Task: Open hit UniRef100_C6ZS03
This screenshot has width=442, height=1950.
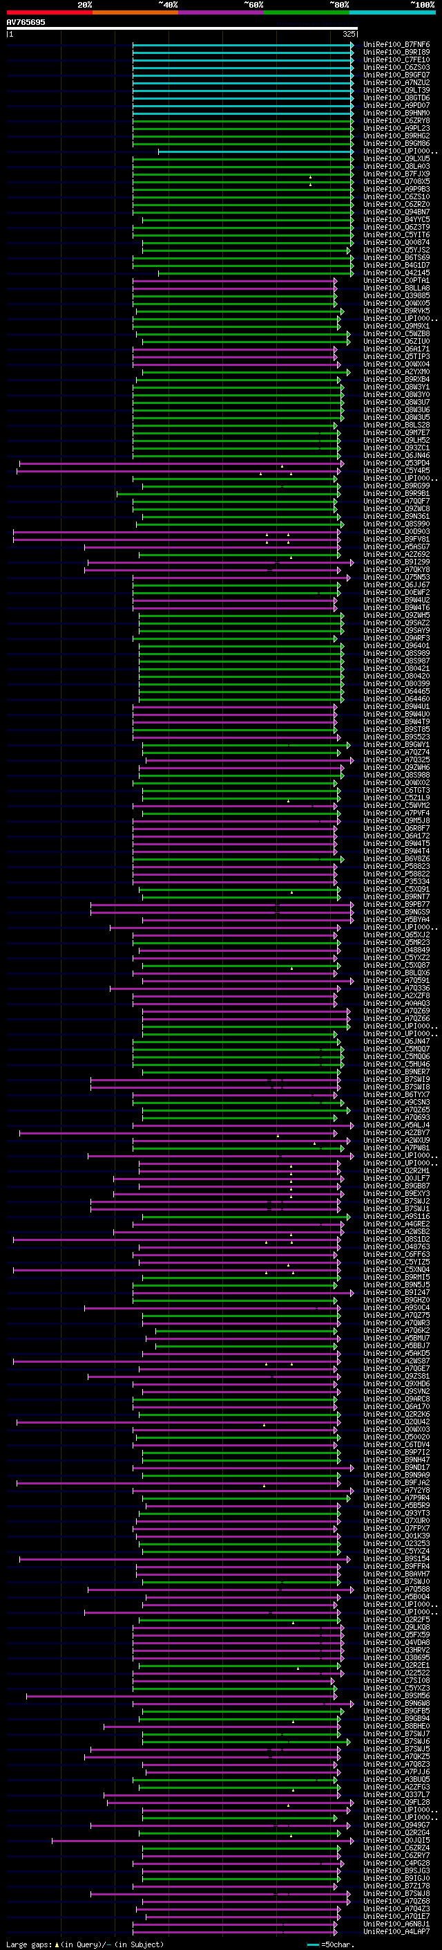Action: point(396,67)
